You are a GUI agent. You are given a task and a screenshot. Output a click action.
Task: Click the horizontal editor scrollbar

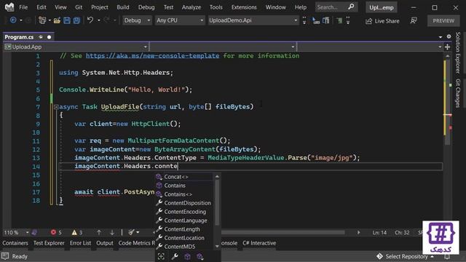283,232
